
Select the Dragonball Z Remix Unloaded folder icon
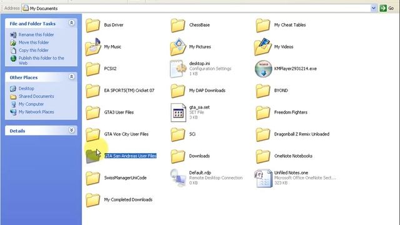click(x=263, y=134)
